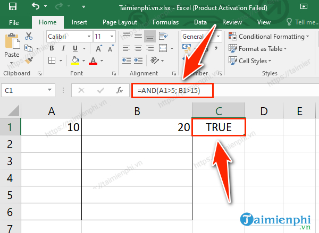Open Cell Styles gallery
This screenshot has height=233, width=319.
250,61
